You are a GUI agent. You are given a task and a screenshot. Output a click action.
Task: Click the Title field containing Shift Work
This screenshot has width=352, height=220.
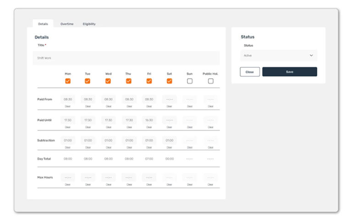click(x=126, y=58)
